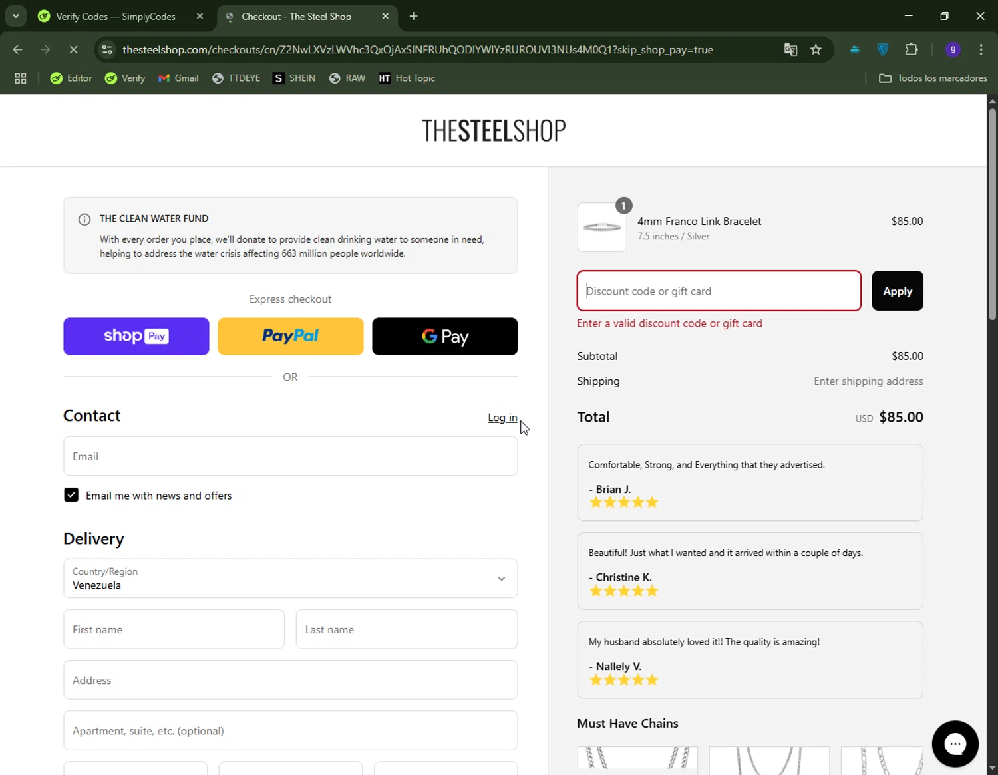Focus the discount code field
The image size is (998, 775).
pos(719,291)
